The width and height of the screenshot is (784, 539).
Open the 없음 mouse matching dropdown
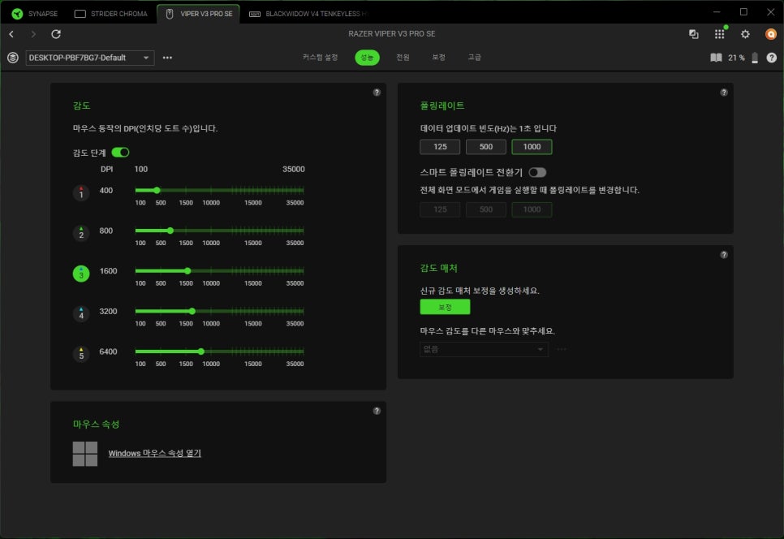coord(484,349)
